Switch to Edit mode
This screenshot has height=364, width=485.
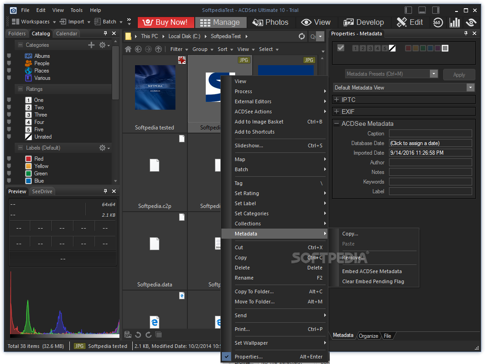410,22
